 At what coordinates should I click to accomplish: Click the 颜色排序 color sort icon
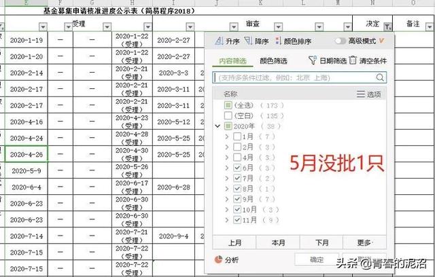[x=278, y=42]
